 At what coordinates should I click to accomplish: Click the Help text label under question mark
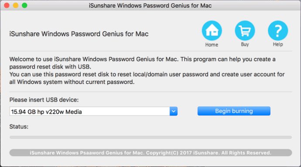278,44
